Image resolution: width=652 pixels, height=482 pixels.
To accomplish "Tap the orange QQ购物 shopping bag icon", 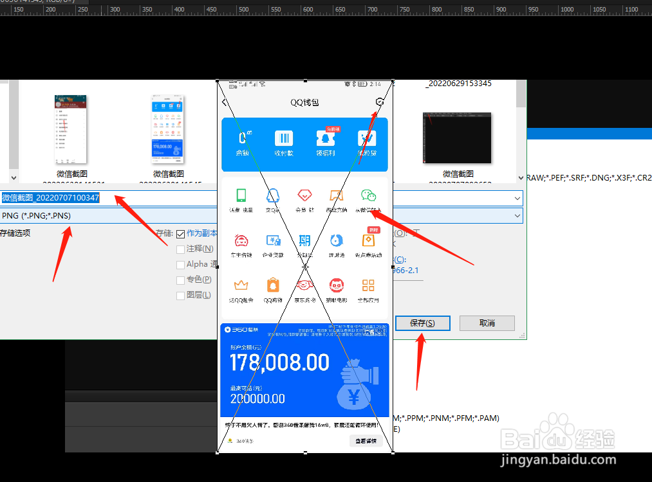I will coord(273,285).
